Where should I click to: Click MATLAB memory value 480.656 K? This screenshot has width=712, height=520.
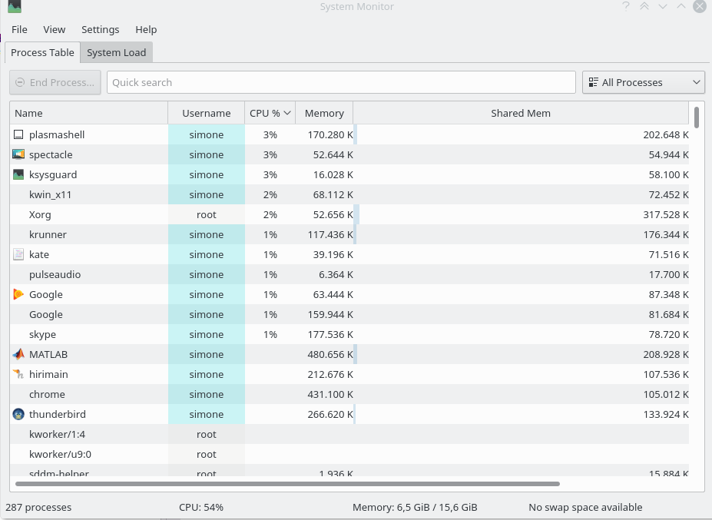click(330, 354)
